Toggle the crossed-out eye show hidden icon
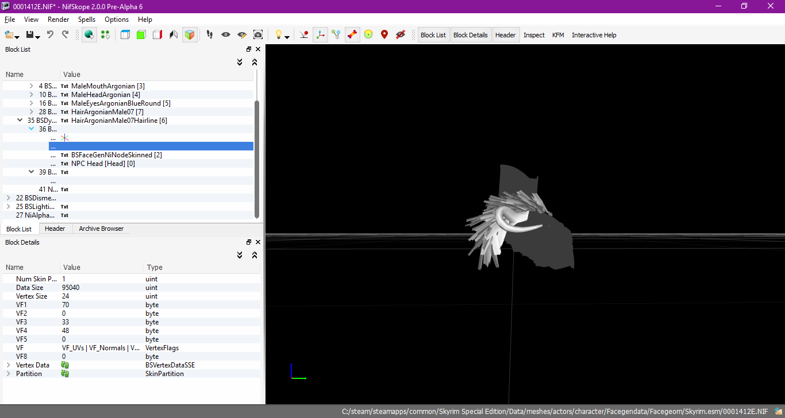 (x=401, y=35)
